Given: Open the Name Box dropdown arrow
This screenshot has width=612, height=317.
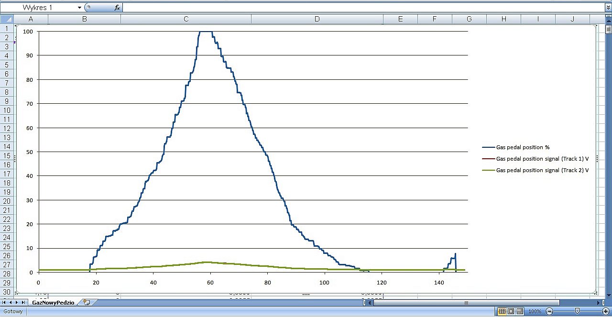Looking at the screenshot, I should [x=79, y=8].
